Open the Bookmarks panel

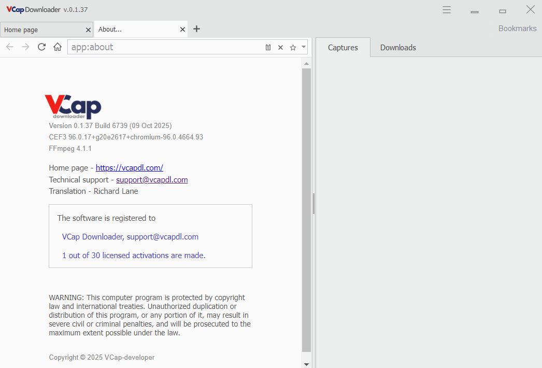coord(518,29)
